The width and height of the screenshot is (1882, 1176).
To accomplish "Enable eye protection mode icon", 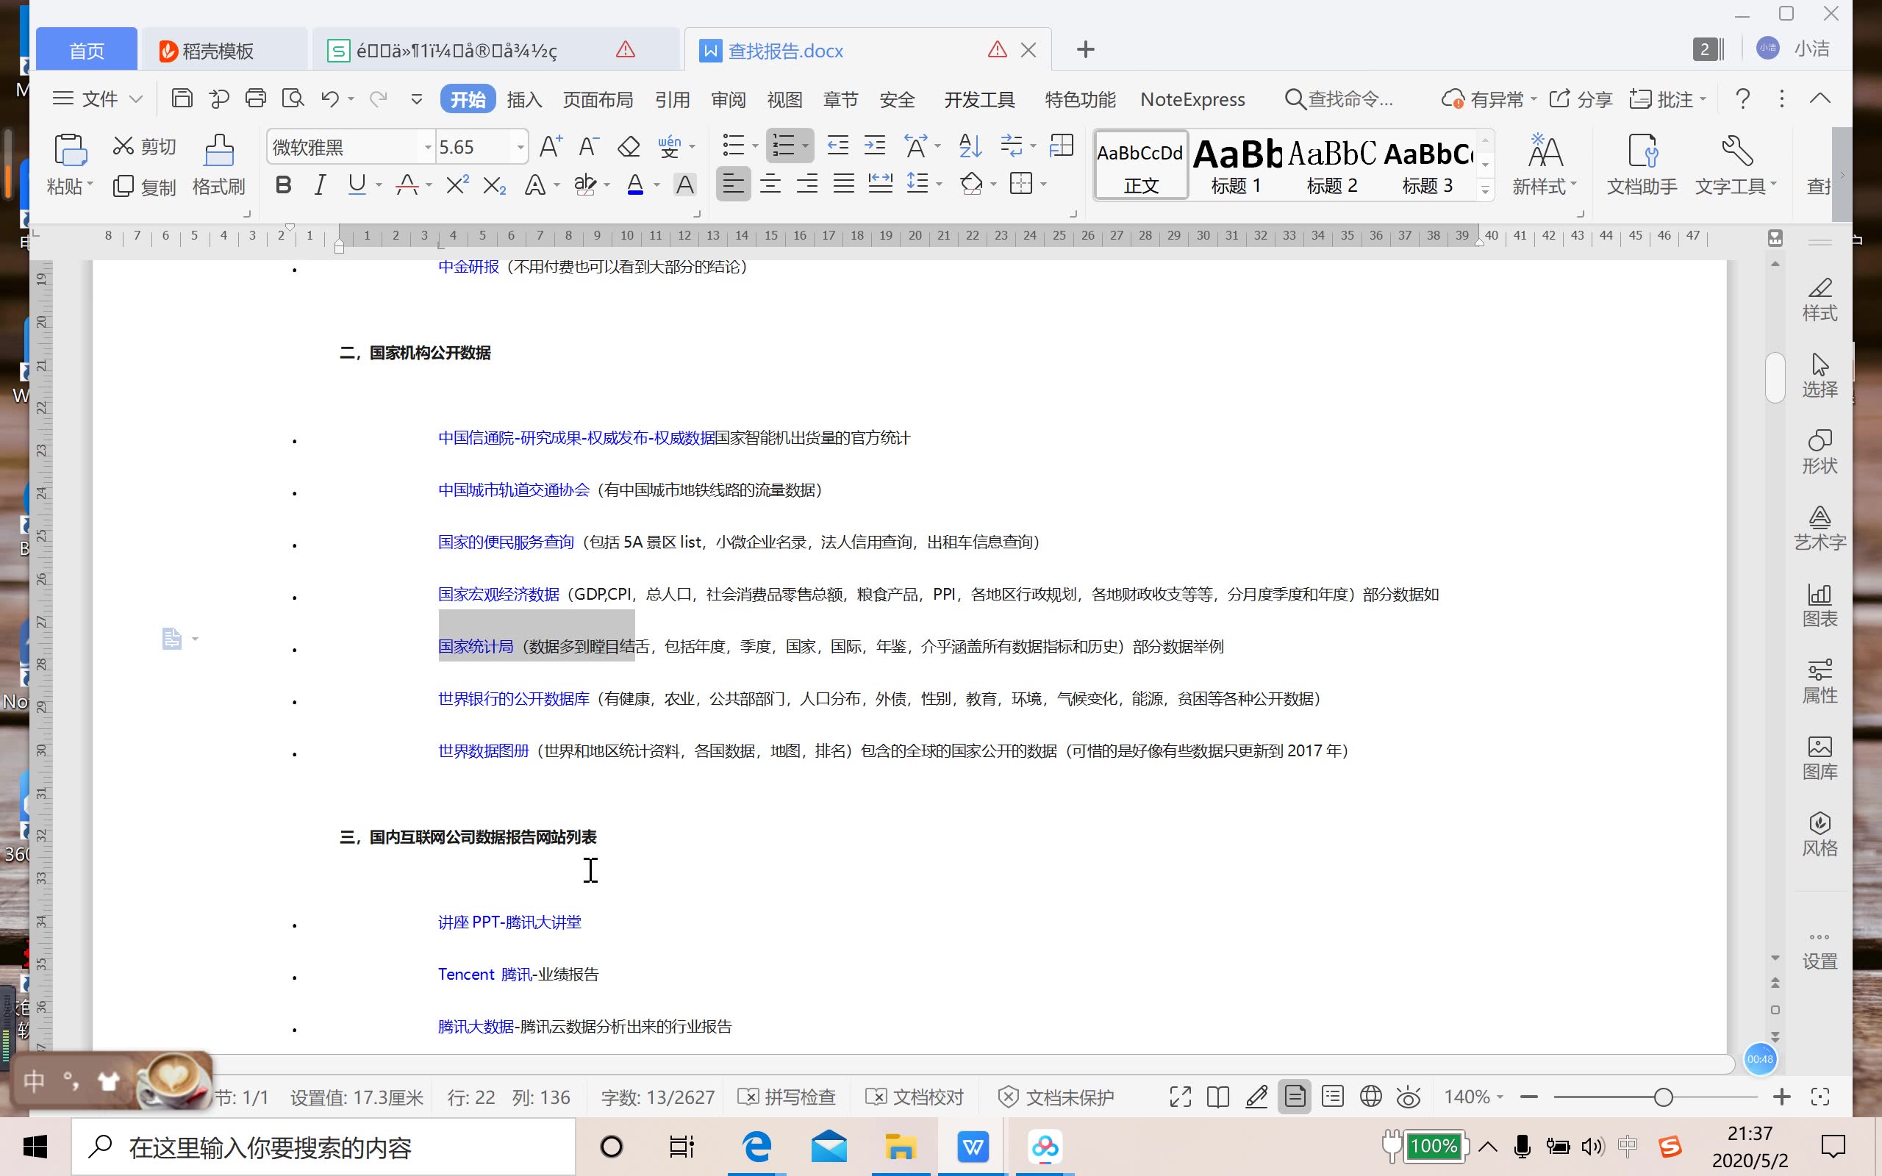I will tap(1409, 1097).
